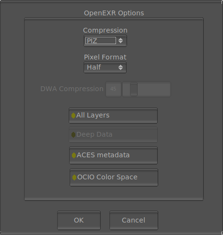The height and width of the screenshot is (235, 223).
Task: Confirm settings with the OK button
Action: tap(79, 220)
